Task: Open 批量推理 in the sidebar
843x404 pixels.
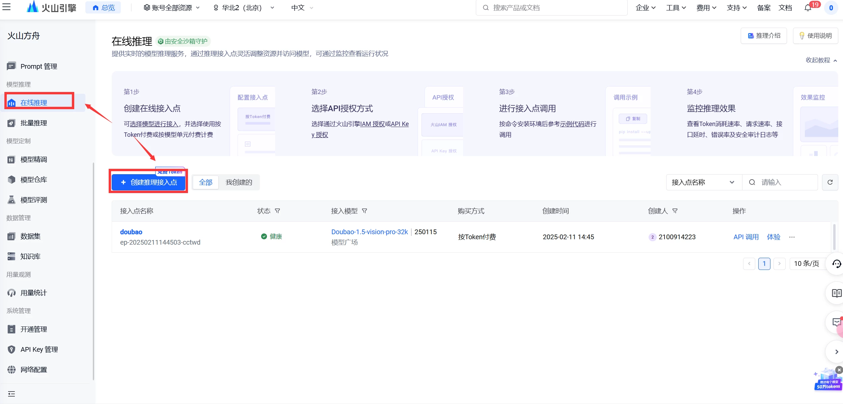Action: (34, 123)
